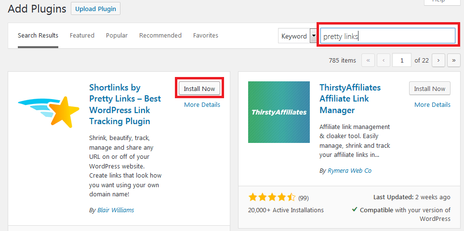Click the Upload Plugin button
Viewport: 464px width, 231px height.
click(95, 9)
